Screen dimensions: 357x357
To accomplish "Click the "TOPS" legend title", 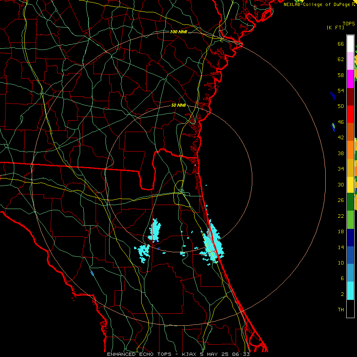I will 349,23.
